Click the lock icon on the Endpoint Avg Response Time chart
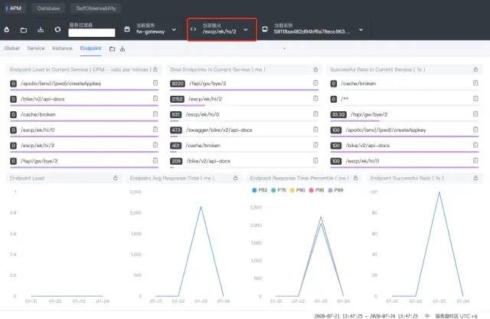The image size is (490, 319). 236,178
